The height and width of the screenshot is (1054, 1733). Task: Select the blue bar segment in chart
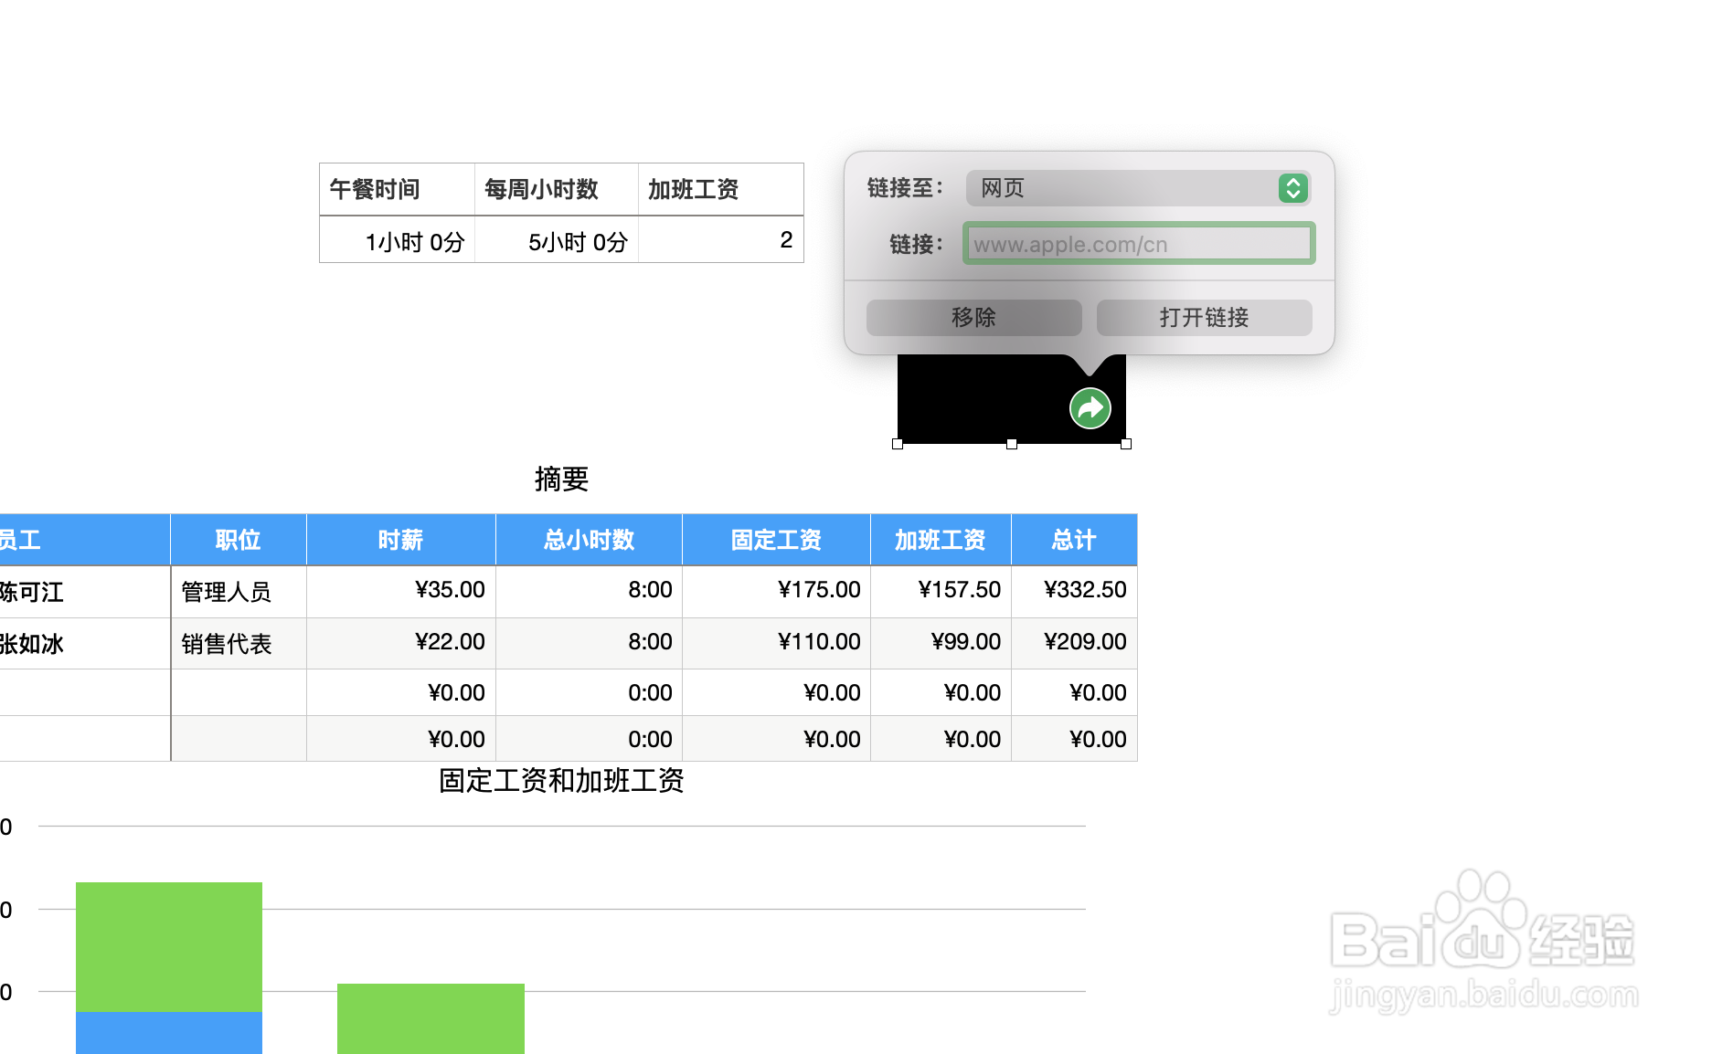point(169,1032)
